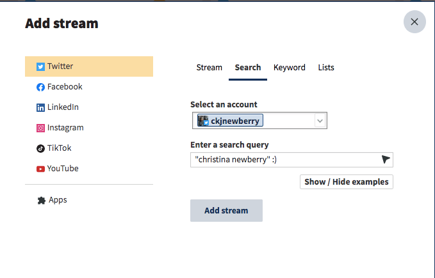Click the location arrow icon in search field

[386, 160]
